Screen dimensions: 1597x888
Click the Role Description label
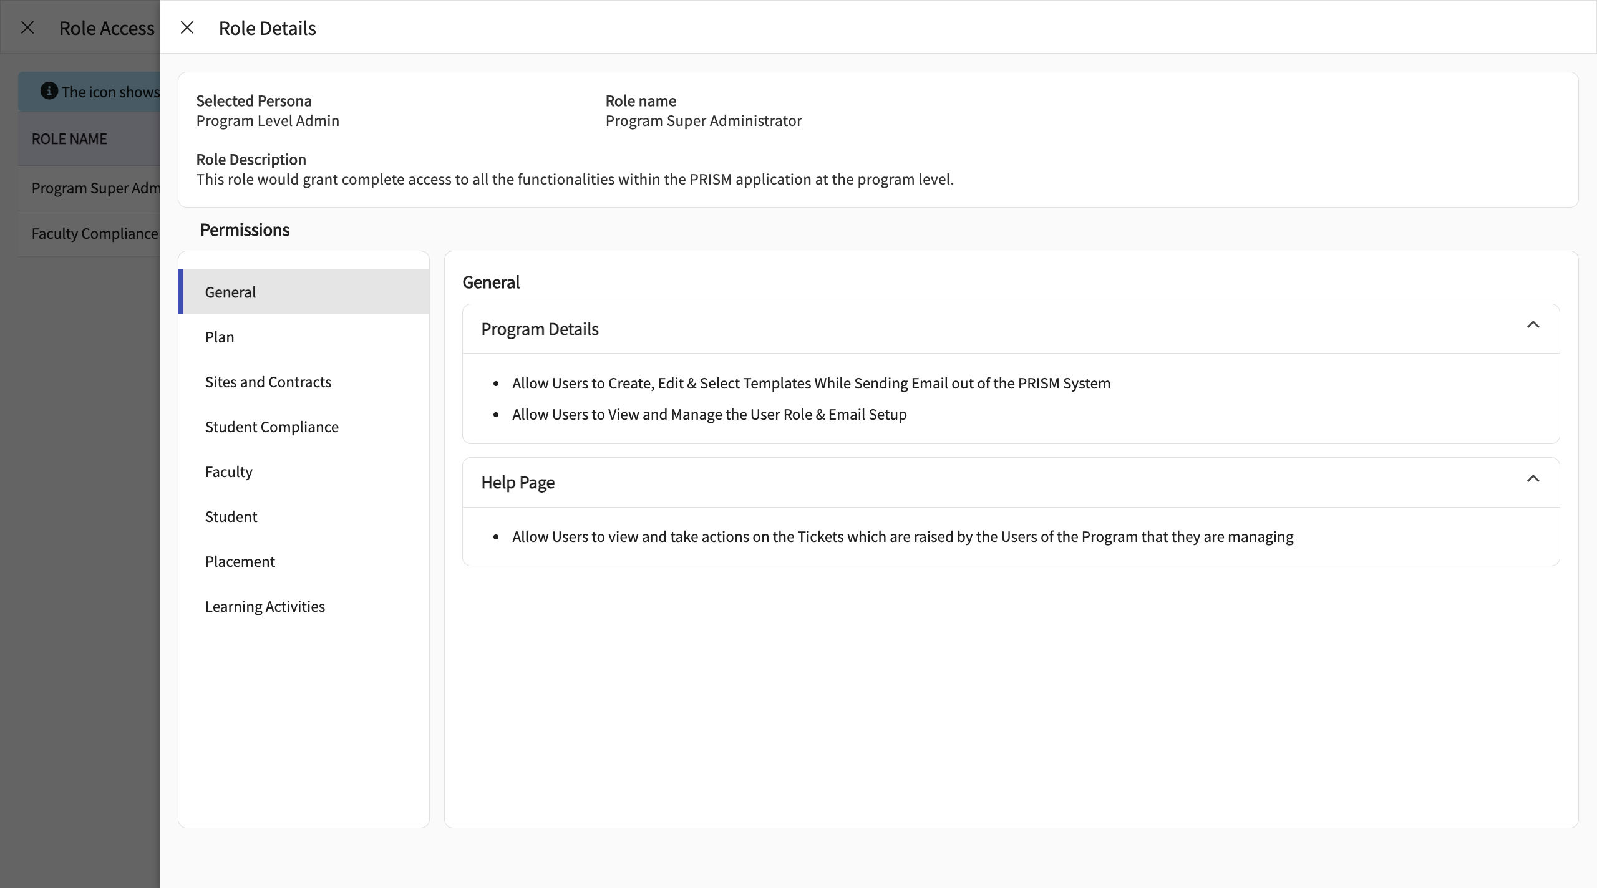[x=251, y=160]
